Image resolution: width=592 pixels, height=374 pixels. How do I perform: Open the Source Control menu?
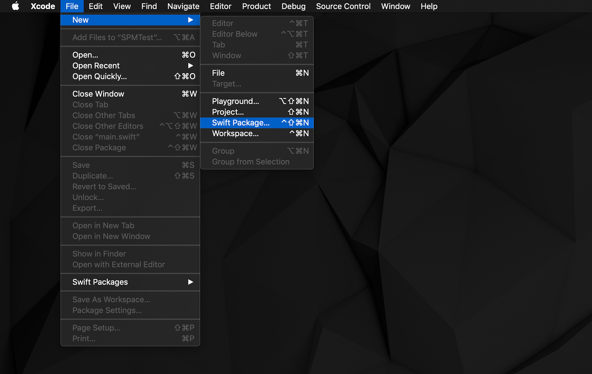343,6
